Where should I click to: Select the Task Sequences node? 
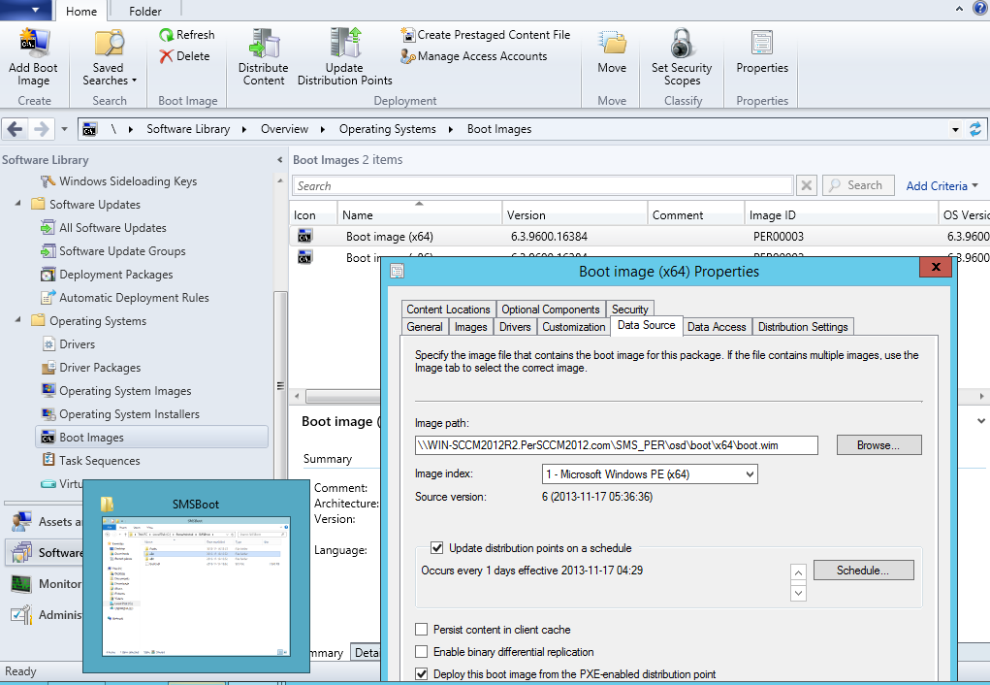(x=91, y=461)
